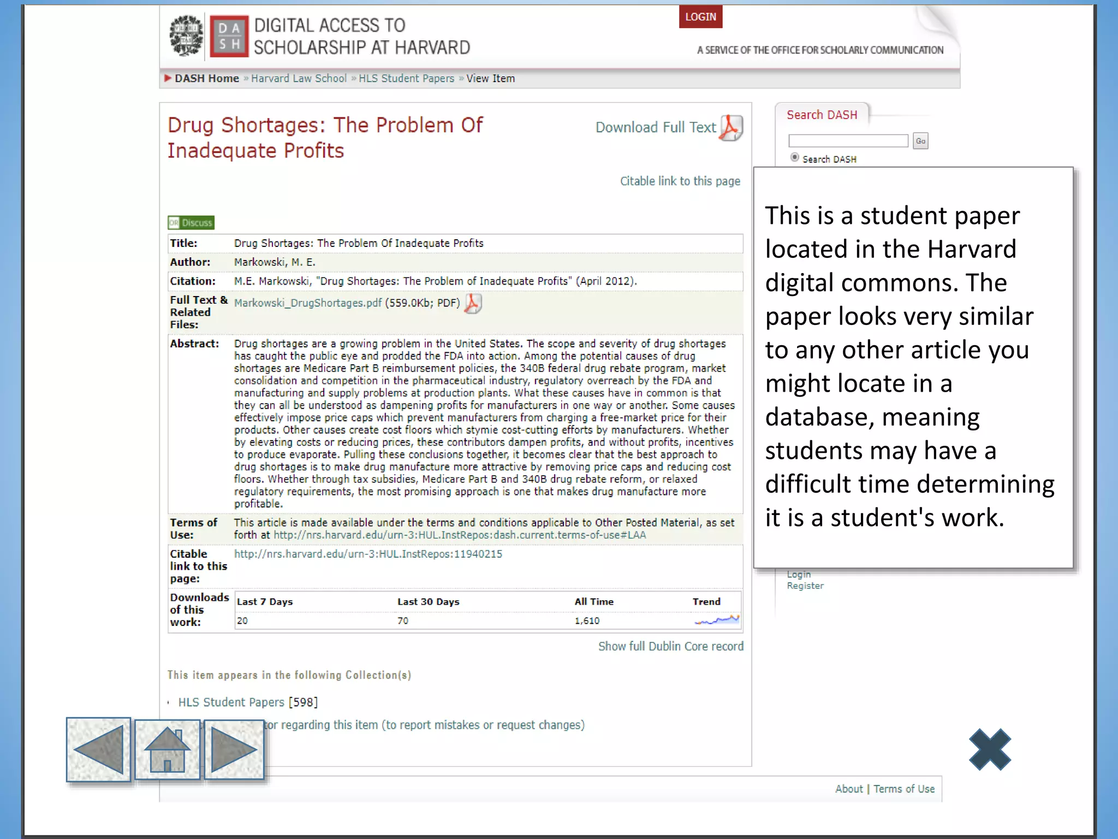Open the terms-of-use URL link
The image size is (1118, 839).
coord(460,535)
